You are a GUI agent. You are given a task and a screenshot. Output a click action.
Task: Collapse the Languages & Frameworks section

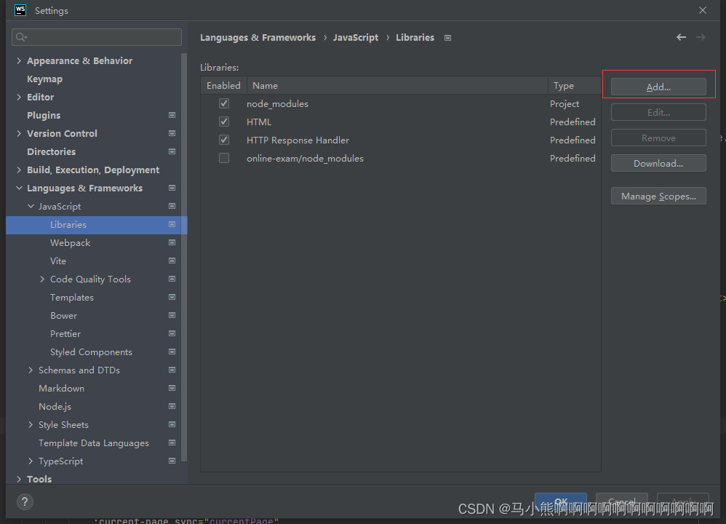[19, 188]
